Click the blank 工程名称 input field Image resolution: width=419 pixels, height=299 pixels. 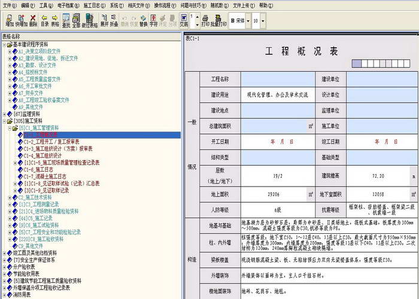click(x=278, y=80)
